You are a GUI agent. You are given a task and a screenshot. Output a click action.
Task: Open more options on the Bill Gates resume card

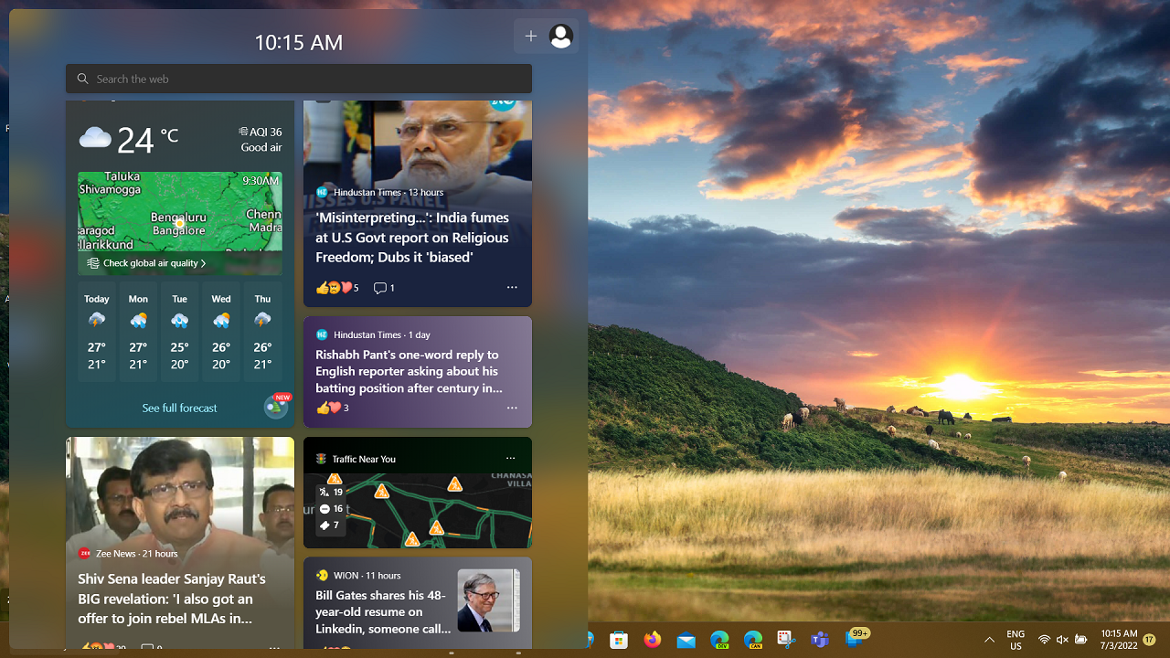pyautogui.click(x=512, y=646)
